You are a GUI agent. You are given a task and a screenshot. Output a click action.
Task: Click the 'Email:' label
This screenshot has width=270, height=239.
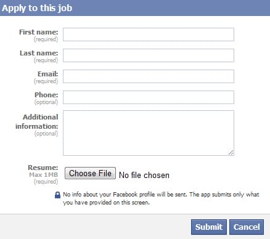pos(48,74)
